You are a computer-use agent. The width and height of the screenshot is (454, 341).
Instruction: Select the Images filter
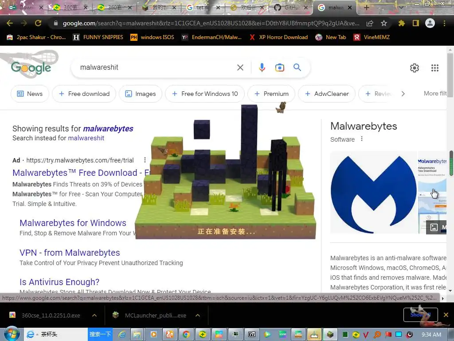click(x=141, y=94)
